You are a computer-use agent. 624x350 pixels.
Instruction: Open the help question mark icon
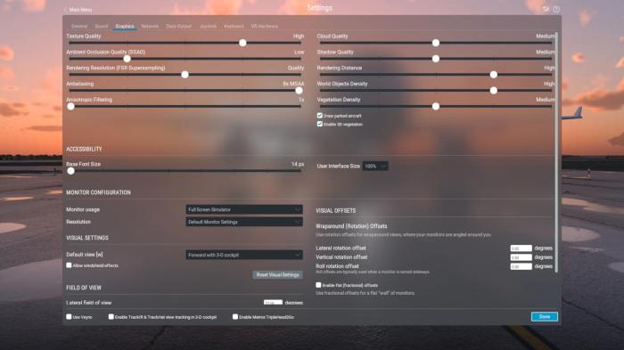pyautogui.click(x=556, y=9)
